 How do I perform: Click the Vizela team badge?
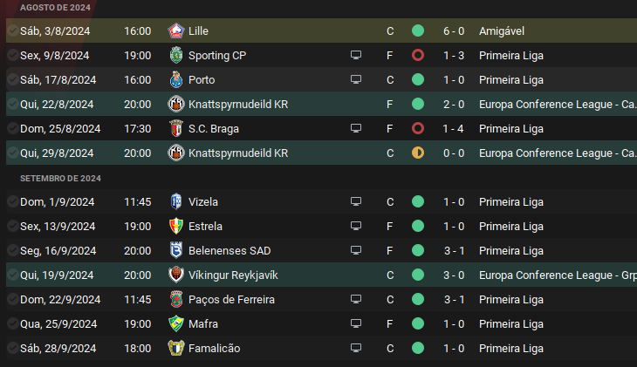pos(176,201)
